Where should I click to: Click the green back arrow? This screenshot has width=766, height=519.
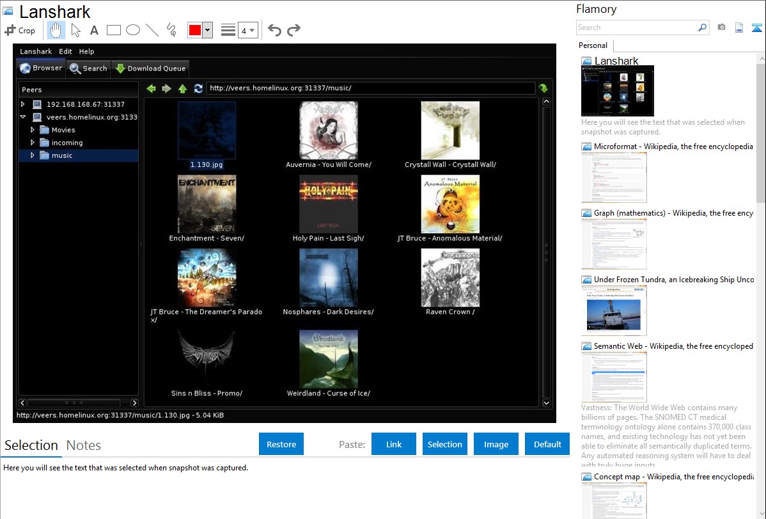tap(151, 88)
